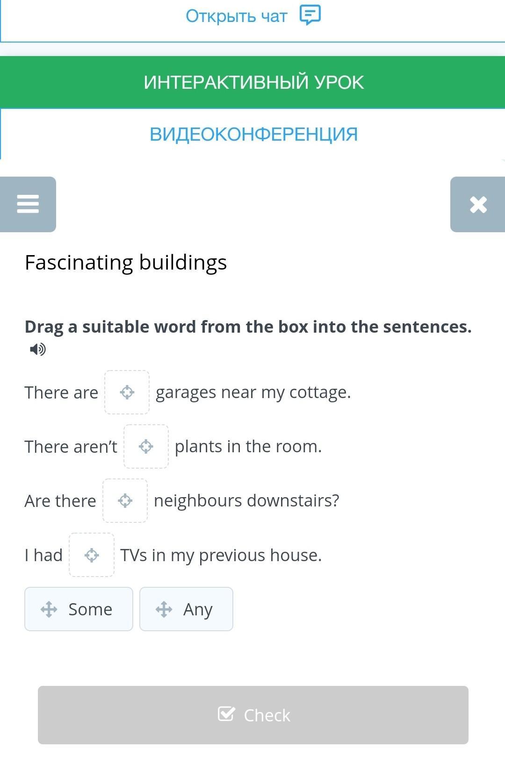Close the exercise with X button
Image resolution: width=505 pixels, height=784 pixels.
[478, 204]
